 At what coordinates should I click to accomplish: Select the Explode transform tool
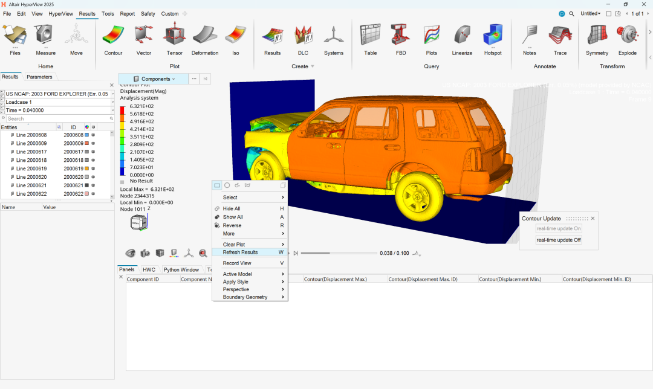click(x=627, y=39)
